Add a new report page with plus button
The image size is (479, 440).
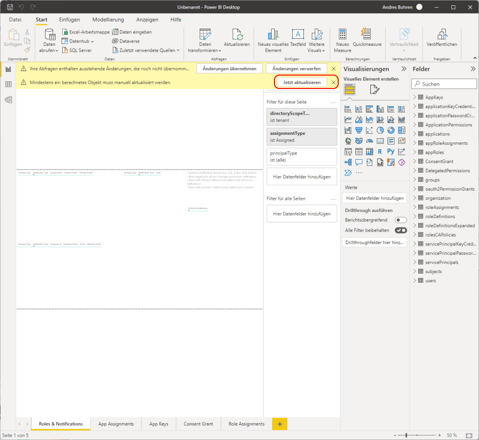pos(280,424)
